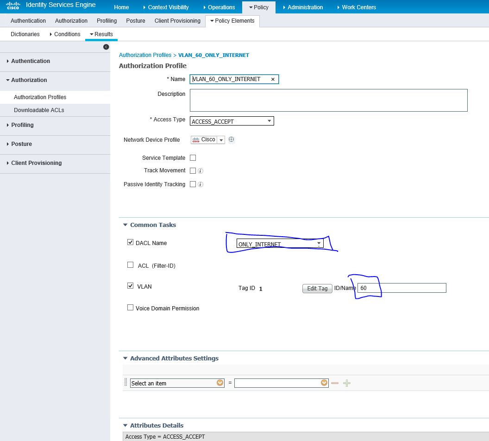The image size is (489, 441).
Task: Switch to Authentication policy tab
Action: (x=28, y=21)
